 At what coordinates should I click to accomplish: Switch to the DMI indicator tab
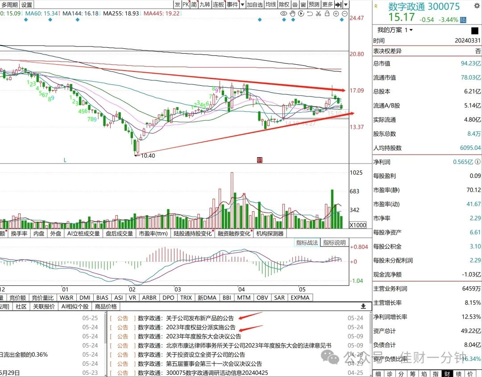pos(84,297)
